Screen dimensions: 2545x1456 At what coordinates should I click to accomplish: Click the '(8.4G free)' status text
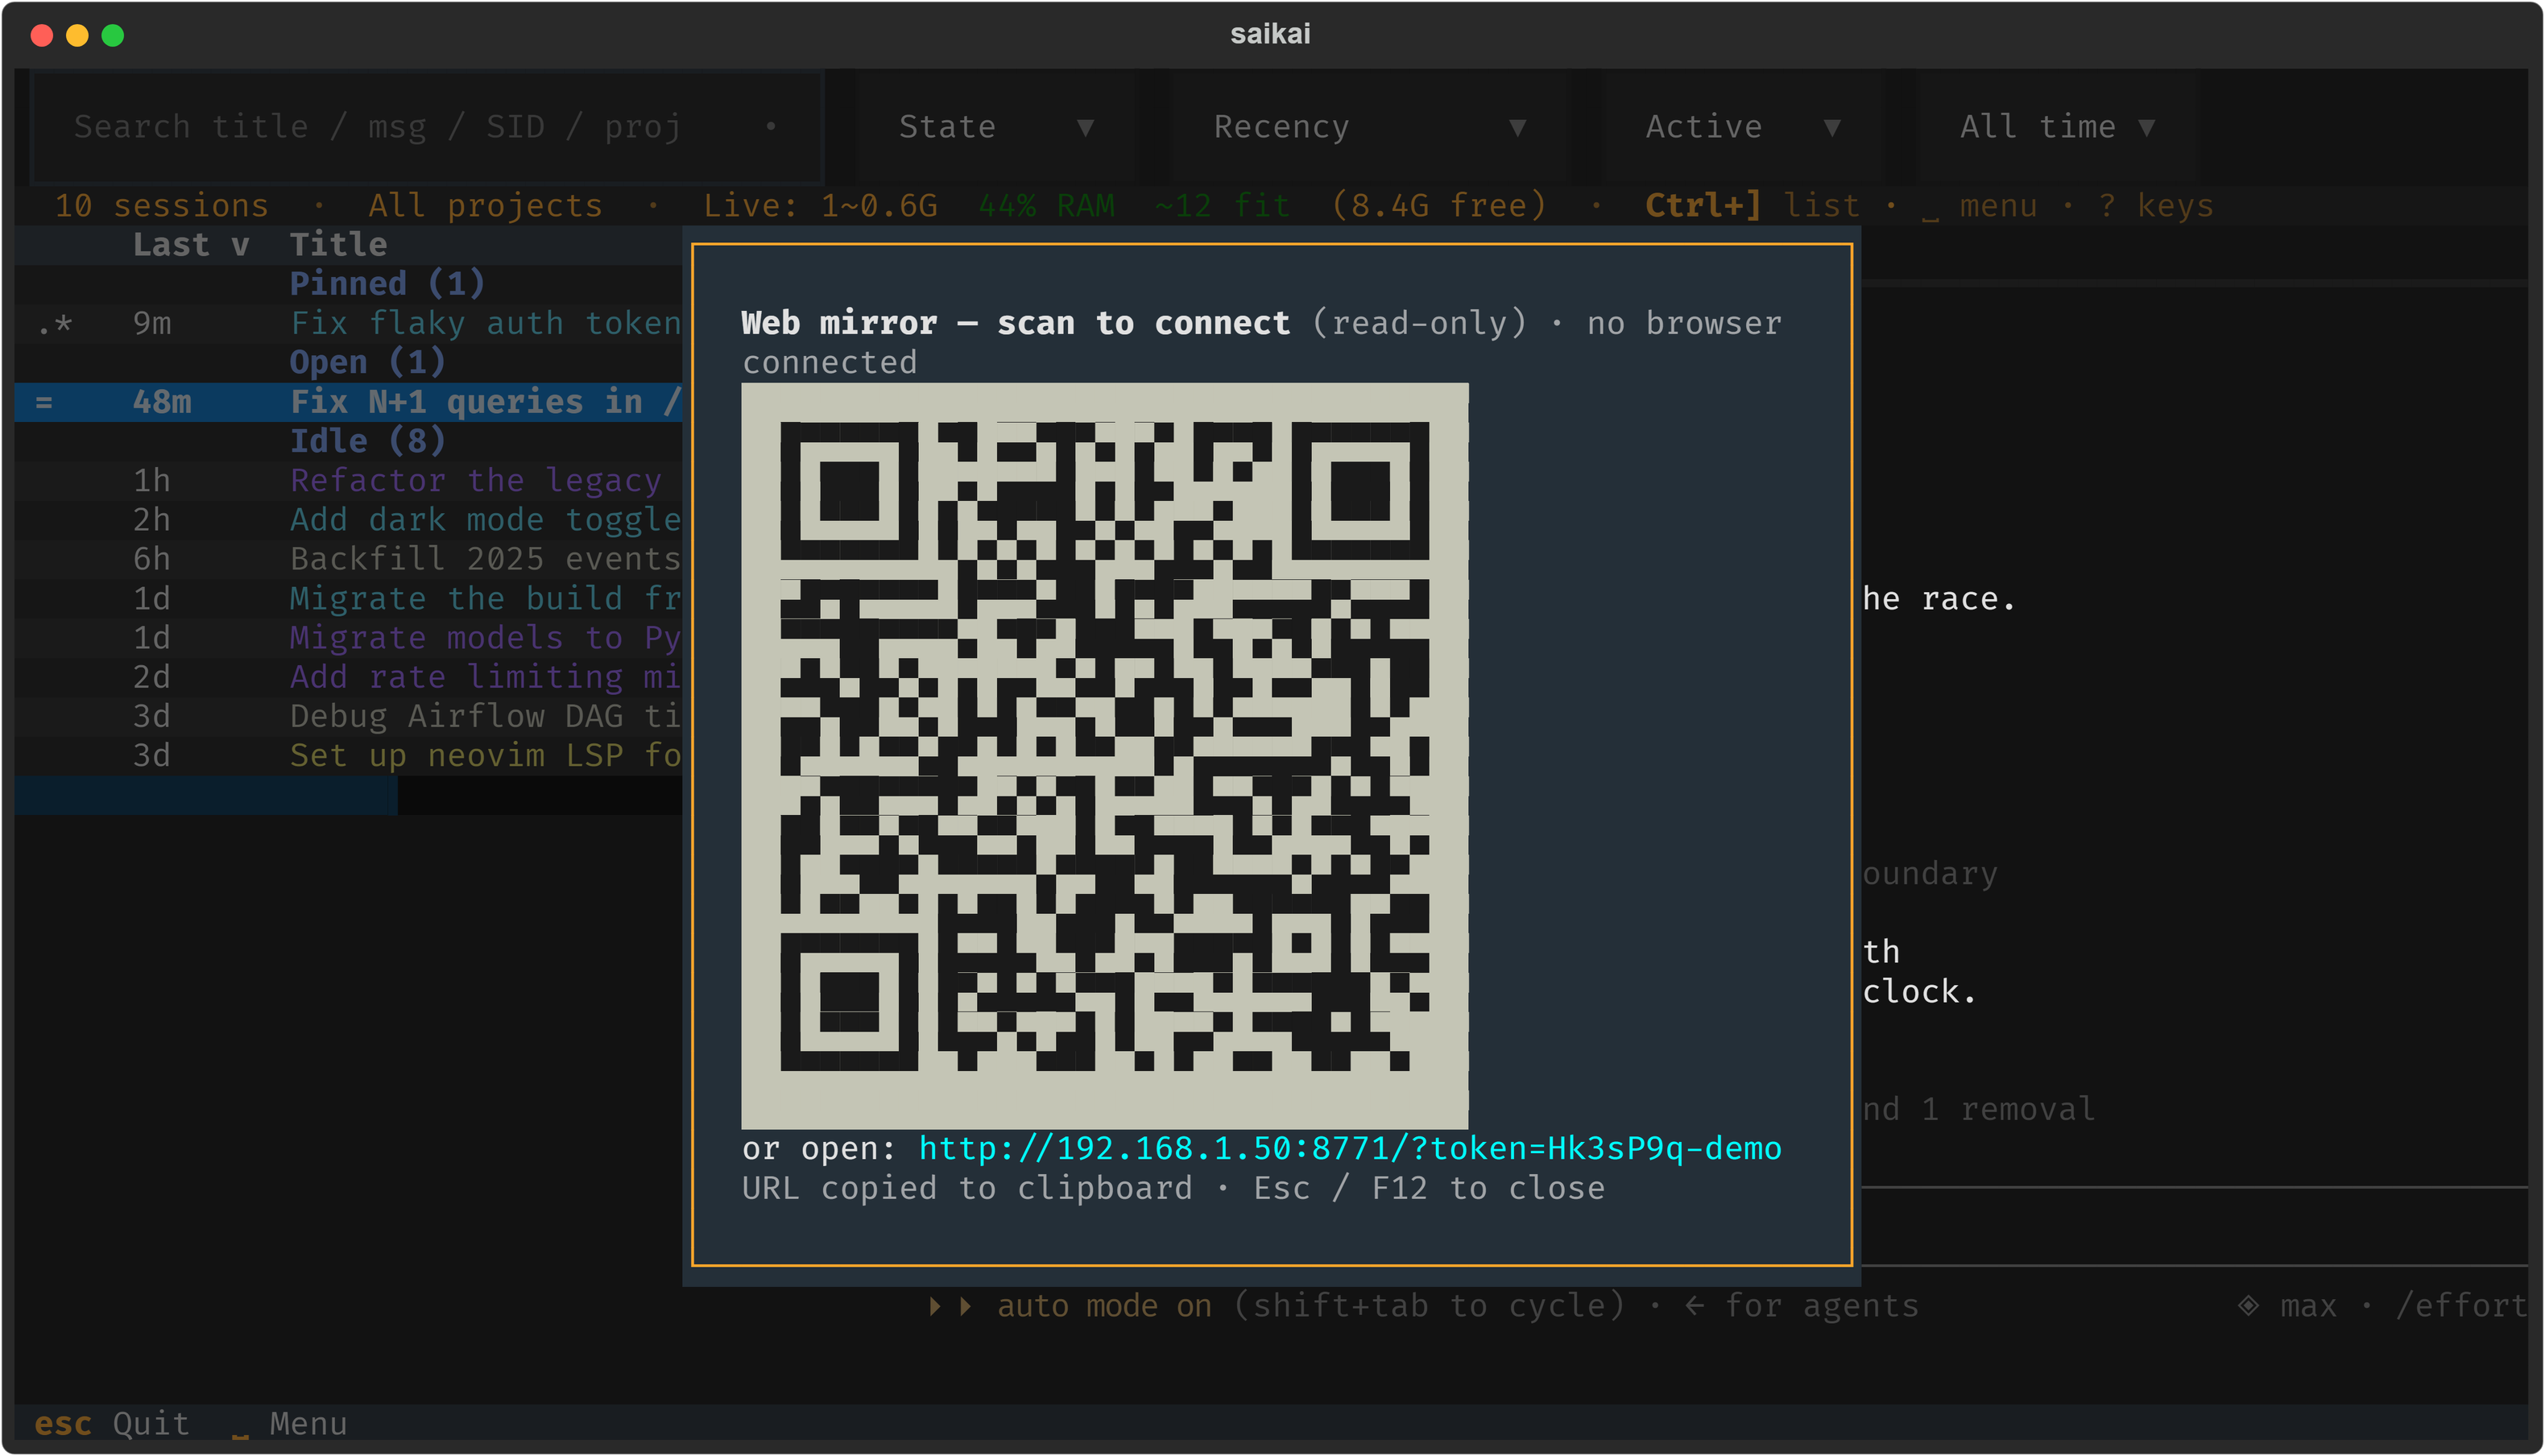click(x=1439, y=206)
